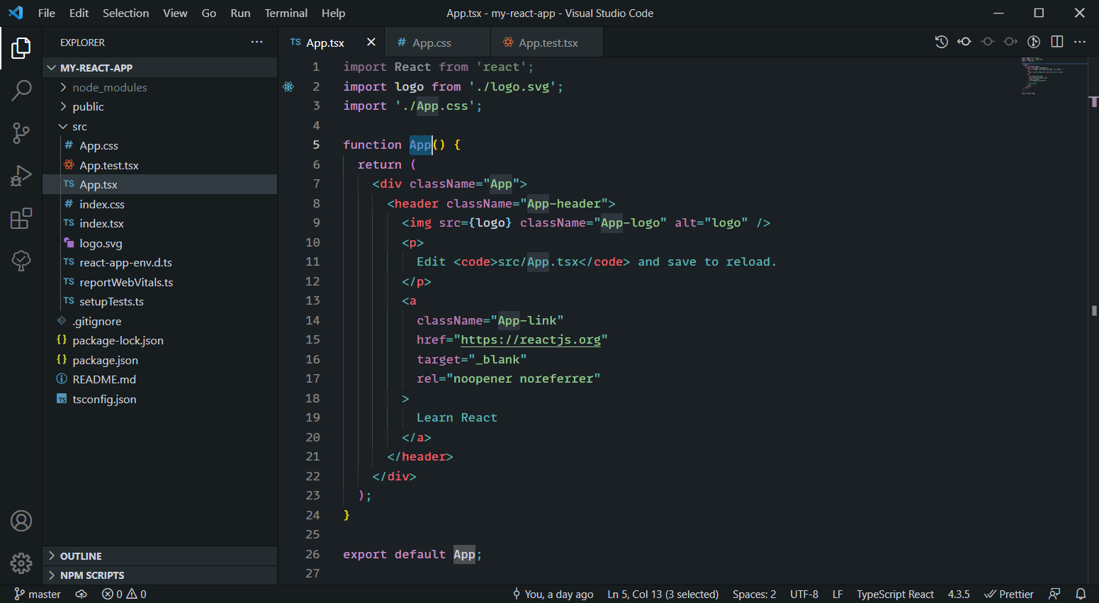Open index.css file

(x=160, y=204)
